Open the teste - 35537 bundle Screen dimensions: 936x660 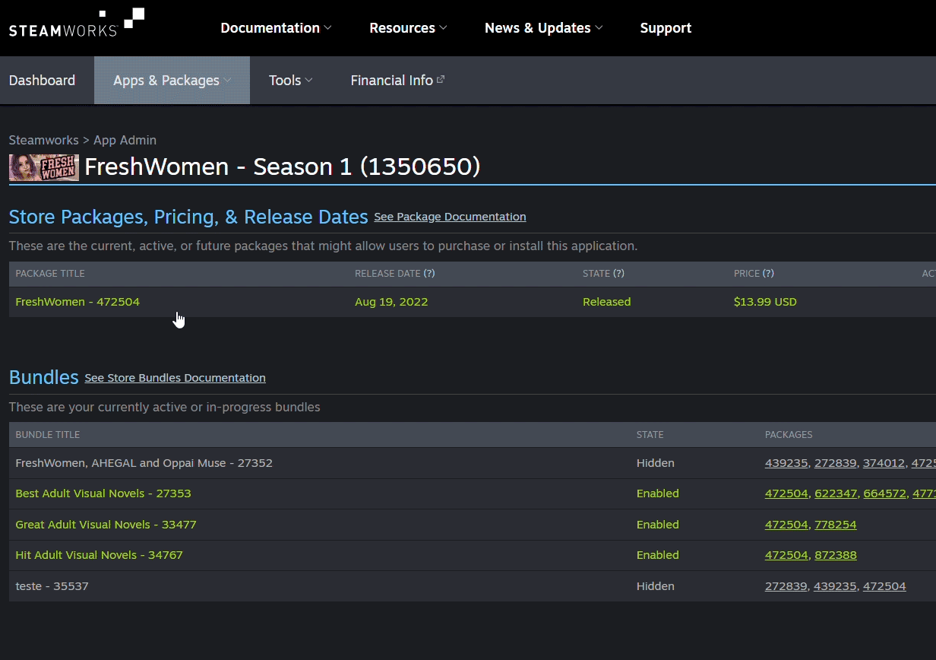click(52, 586)
